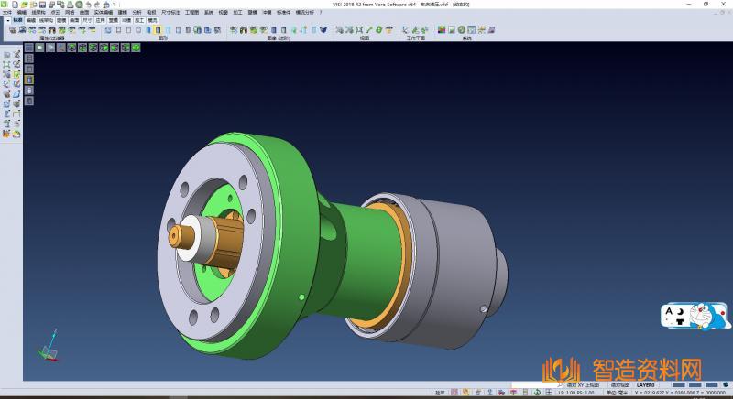This screenshot has height=399, width=733.
Task: Toggle the yellow highlighted shading mode in viewport
Action: 28,80
